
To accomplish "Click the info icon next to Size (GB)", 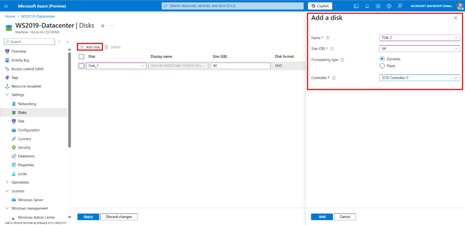I will coord(332,49).
